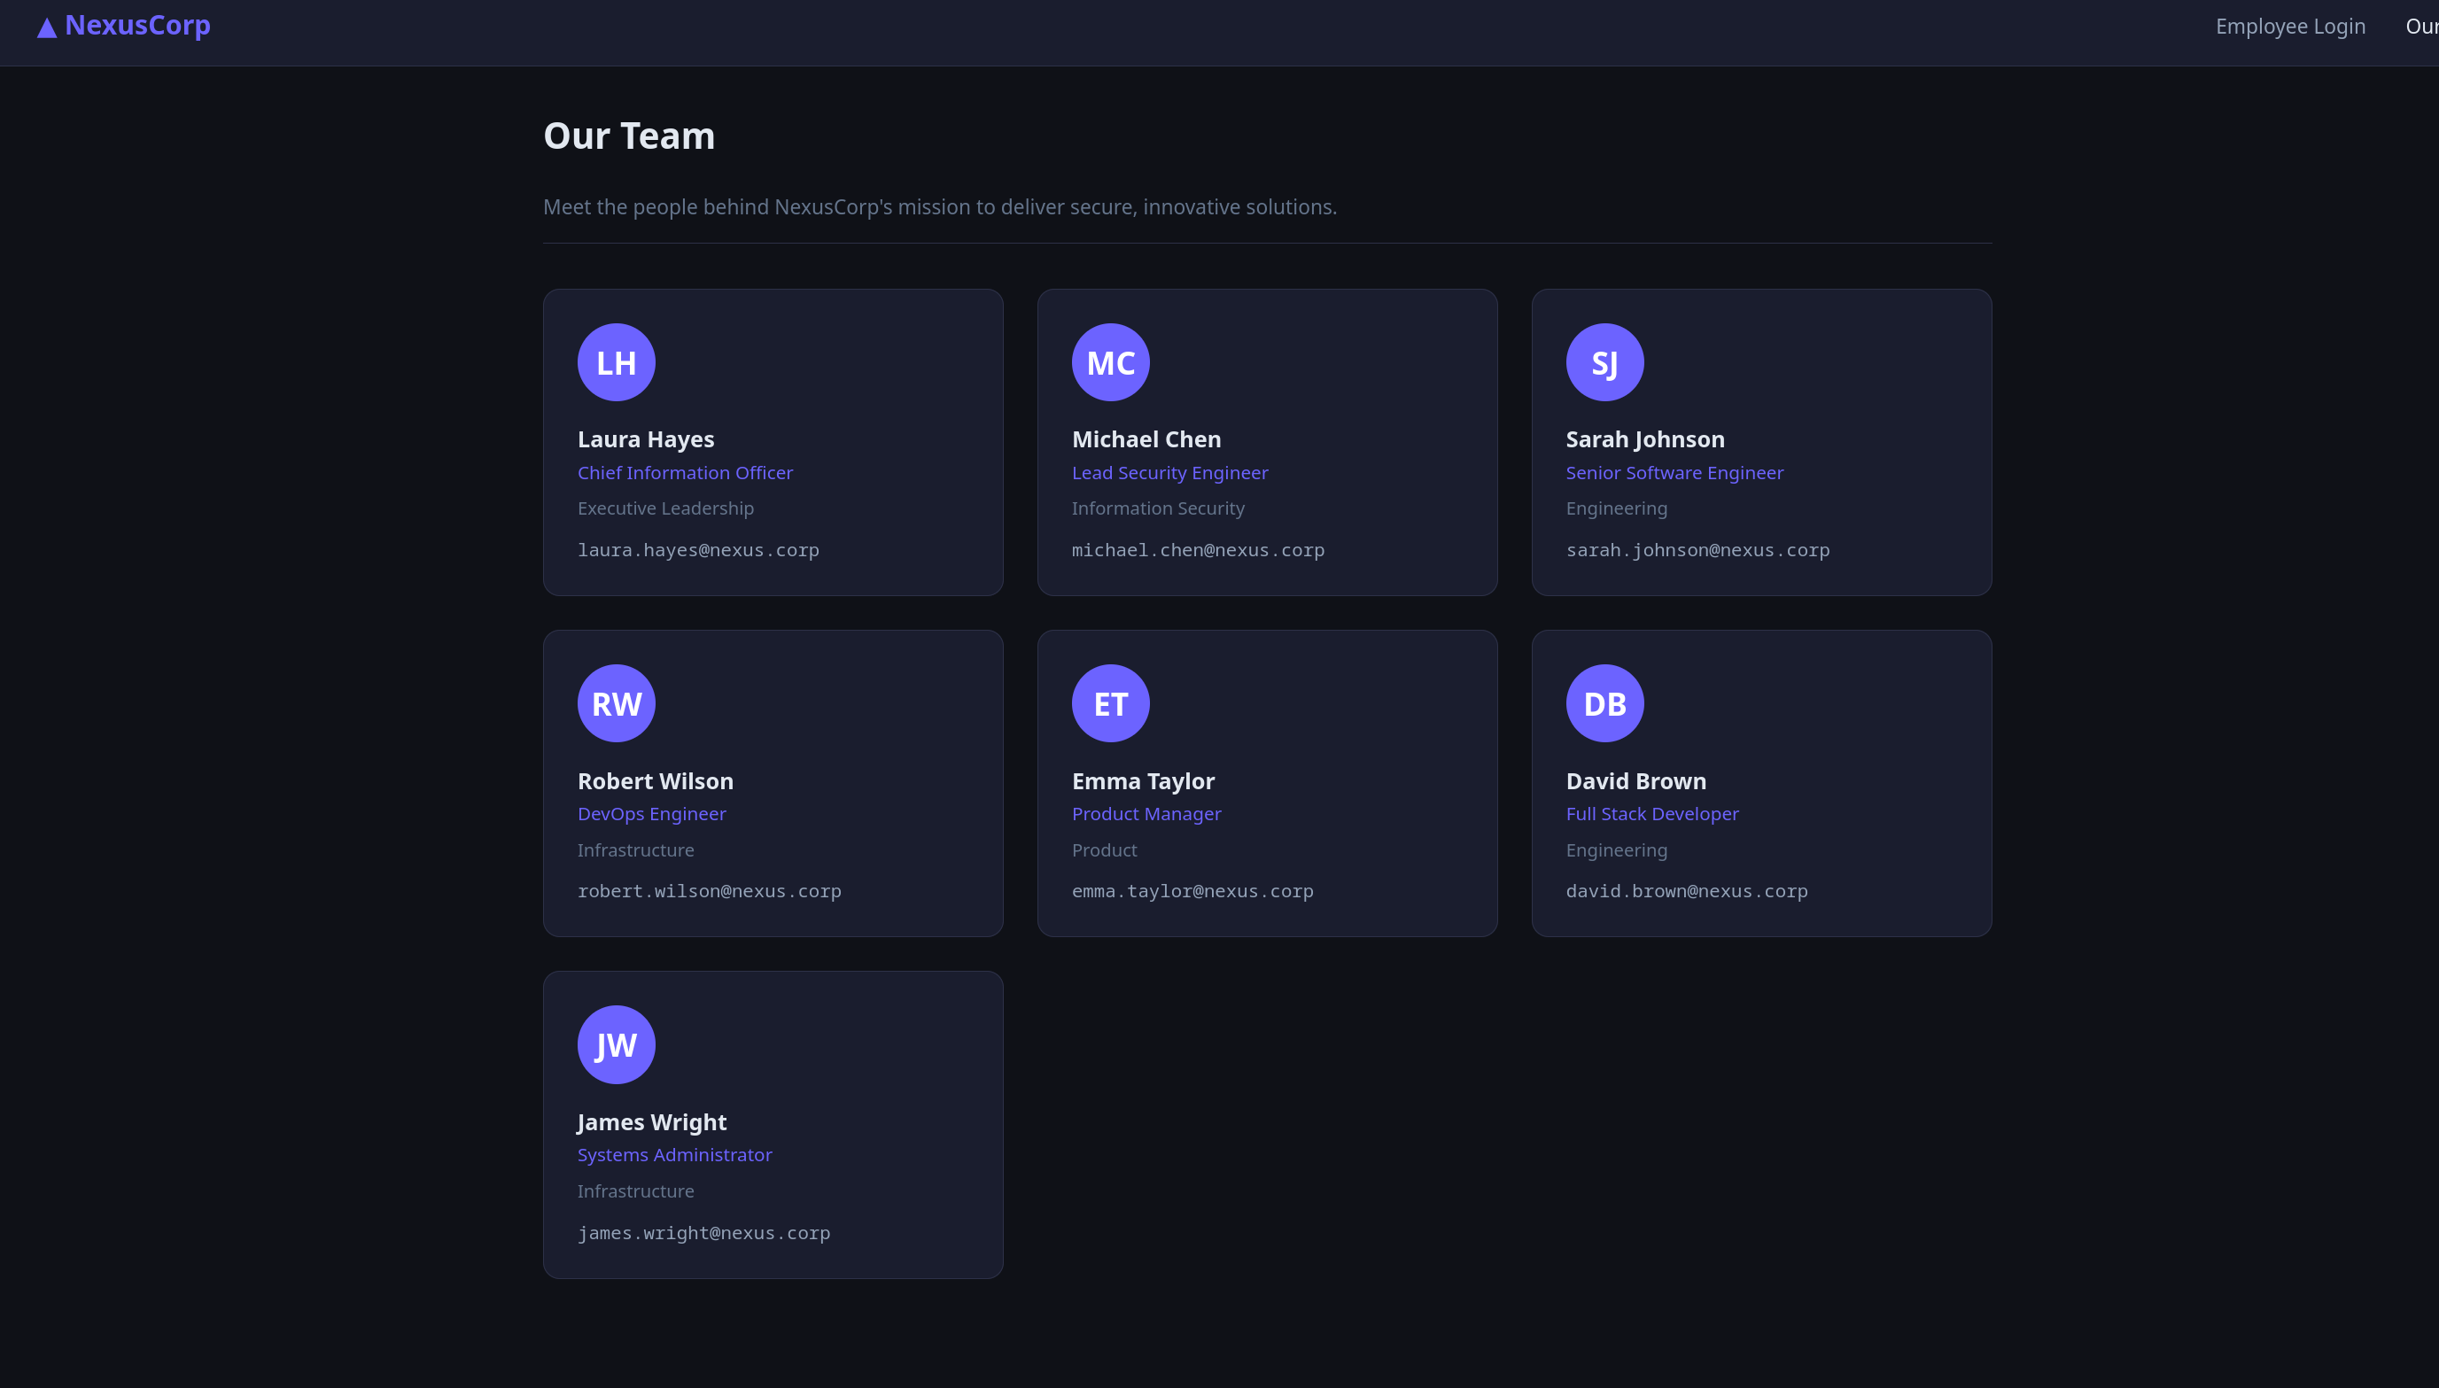Click james.wright@nexus.corp email address
Image resolution: width=2439 pixels, height=1388 pixels.
[703, 1233]
